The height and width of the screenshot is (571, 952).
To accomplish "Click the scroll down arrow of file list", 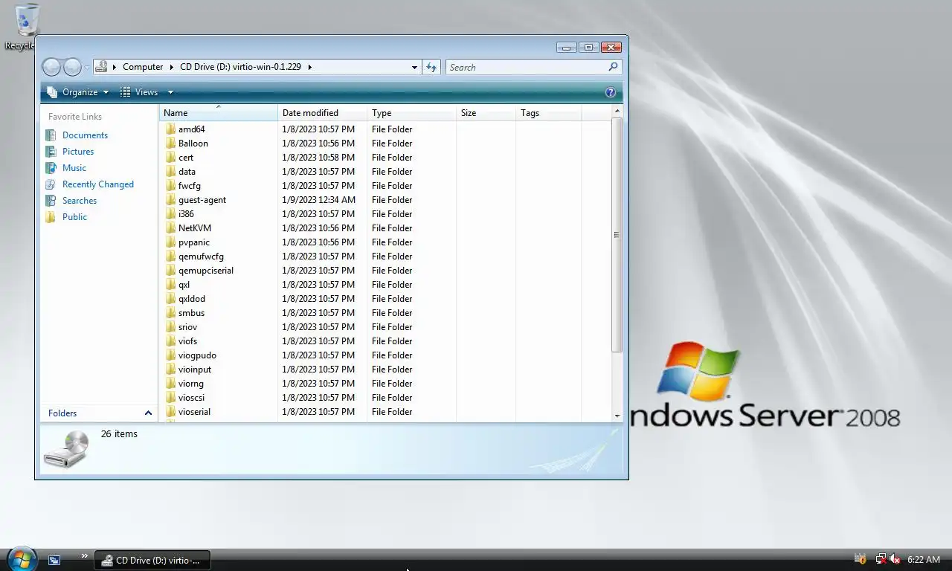I will (617, 416).
